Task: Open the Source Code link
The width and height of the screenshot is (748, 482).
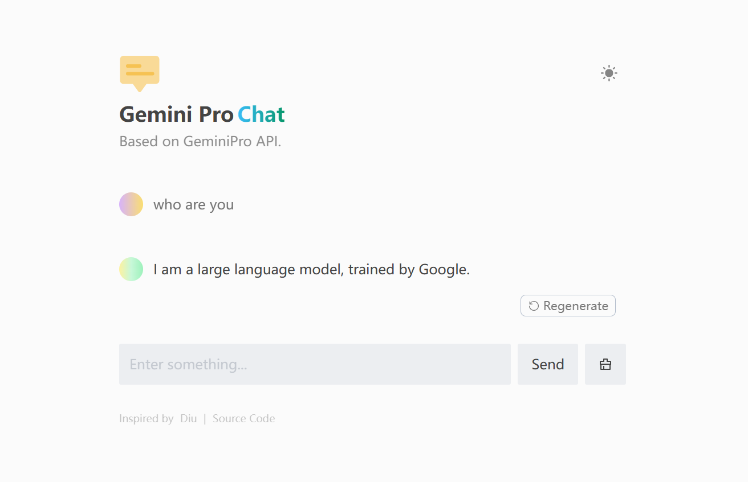Action: coord(243,418)
